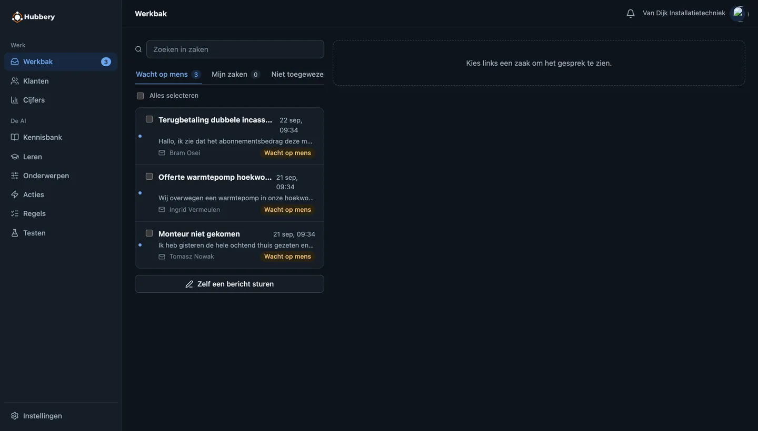
Task: Tick the Alles selecteren checkbox
Action: [140, 96]
